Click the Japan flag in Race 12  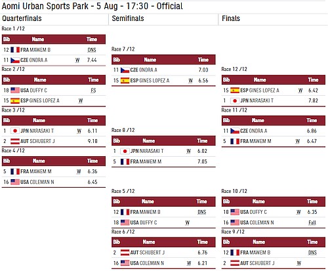point(235,100)
